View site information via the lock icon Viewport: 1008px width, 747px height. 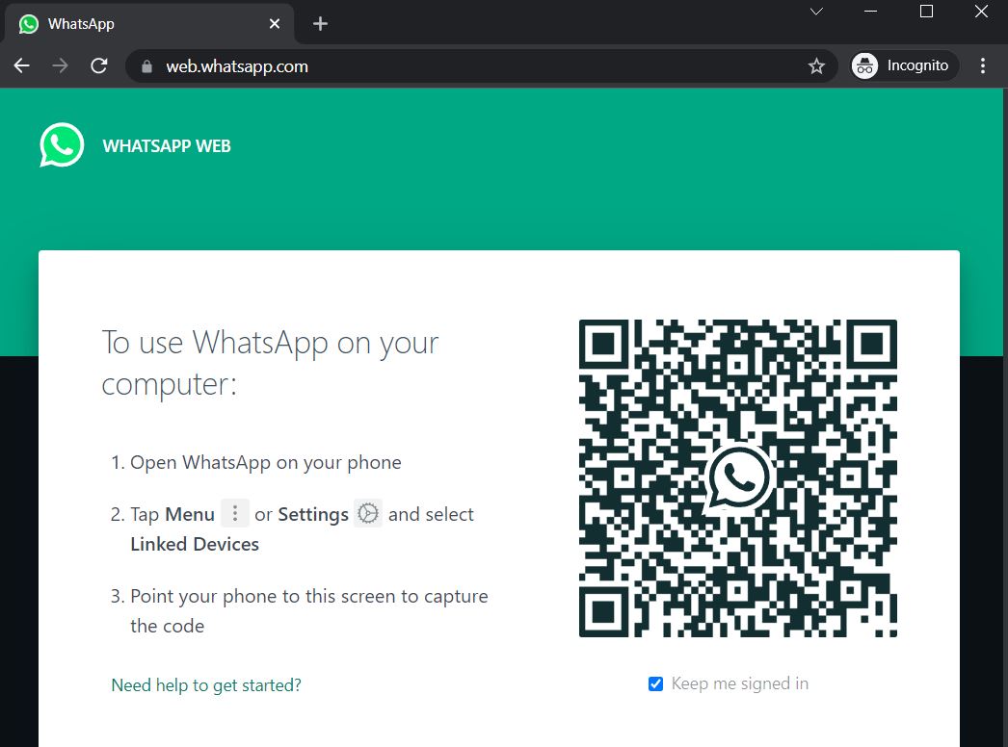(x=147, y=66)
